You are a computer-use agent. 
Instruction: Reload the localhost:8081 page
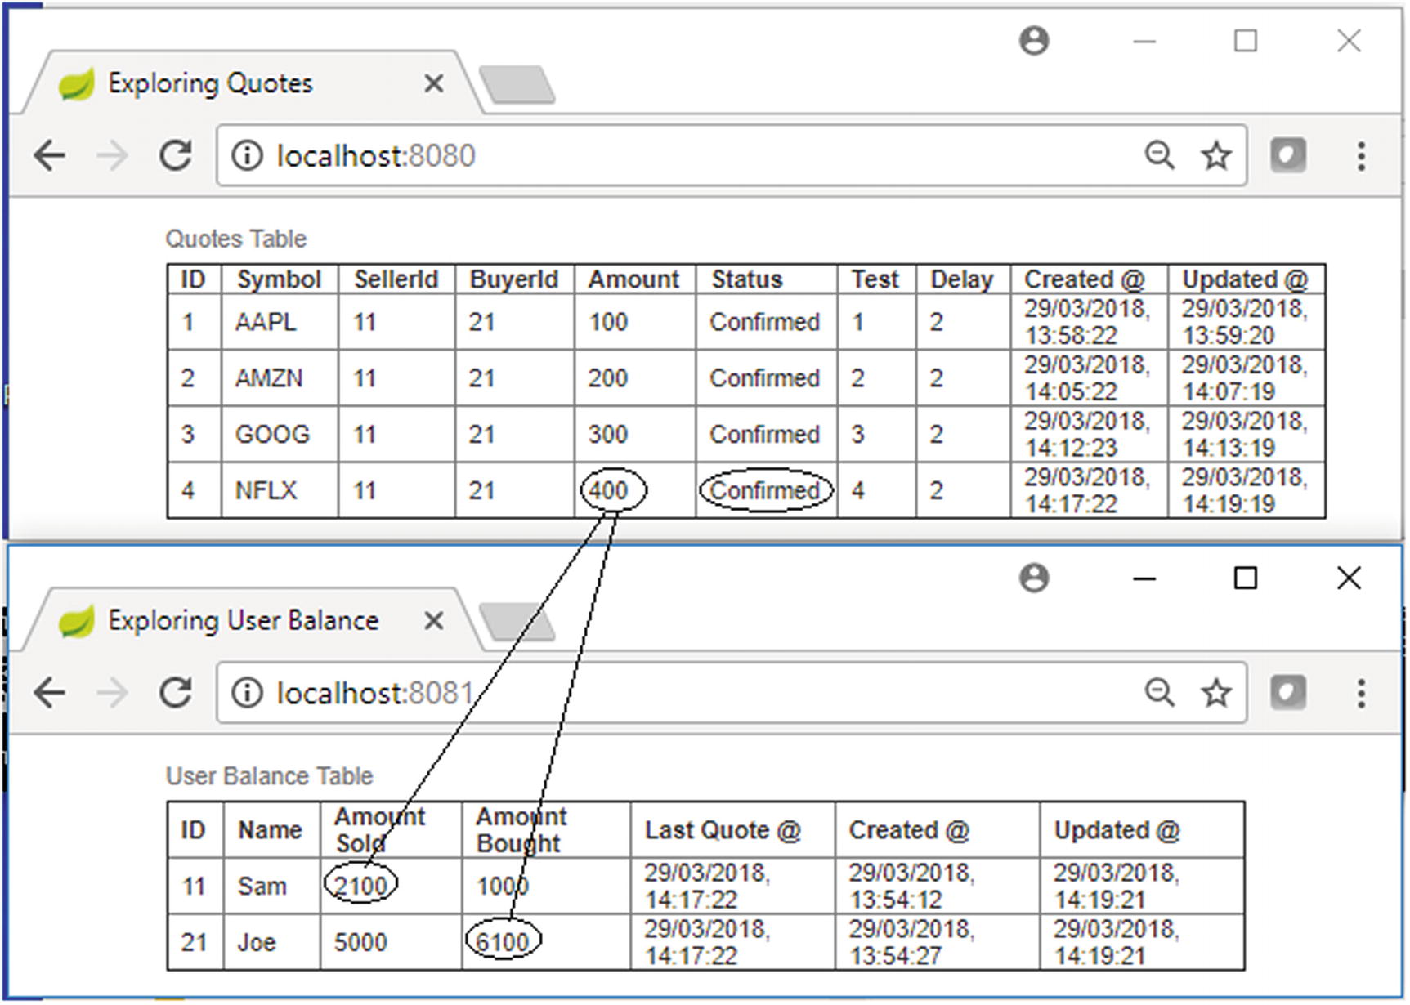(x=175, y=693)
